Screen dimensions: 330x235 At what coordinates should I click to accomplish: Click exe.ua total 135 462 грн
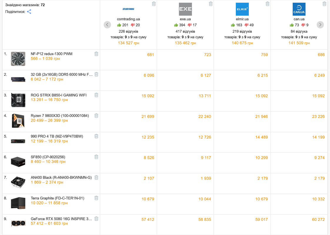click(x=185, y=43)
